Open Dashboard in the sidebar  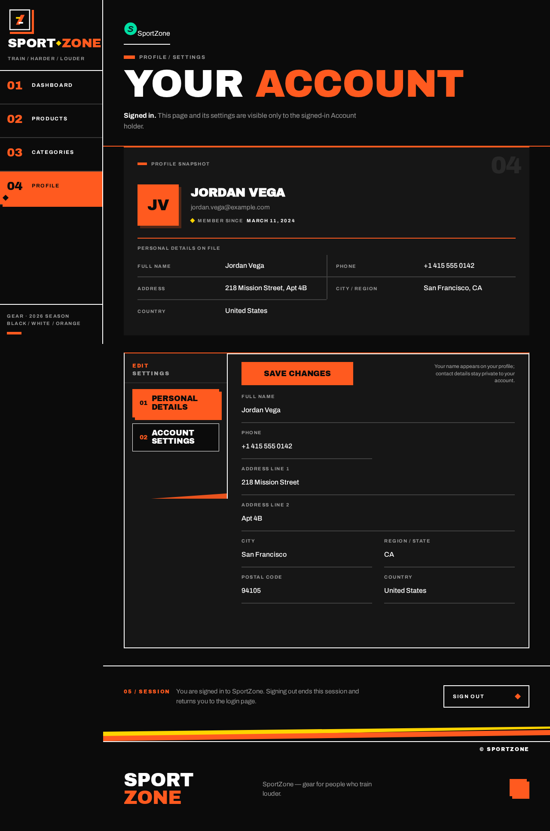click(51, 87)
